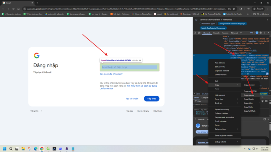271x152 pixels.
Task: Go back with the browser back arrow
Action: (x=3, y=9)
